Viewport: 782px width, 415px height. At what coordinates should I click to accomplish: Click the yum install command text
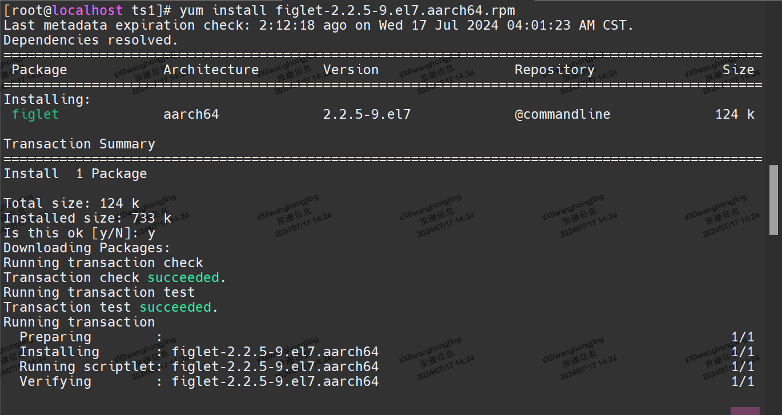pyautogui.click(x=347, y=10)
